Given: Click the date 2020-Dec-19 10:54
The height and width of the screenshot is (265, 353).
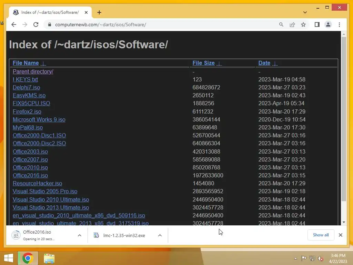Looking at the screenshot, I should coord(282,119).
